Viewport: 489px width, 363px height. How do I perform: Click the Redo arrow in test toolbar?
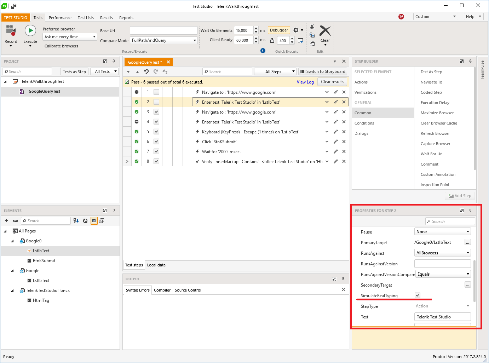(x=156, y=71)
